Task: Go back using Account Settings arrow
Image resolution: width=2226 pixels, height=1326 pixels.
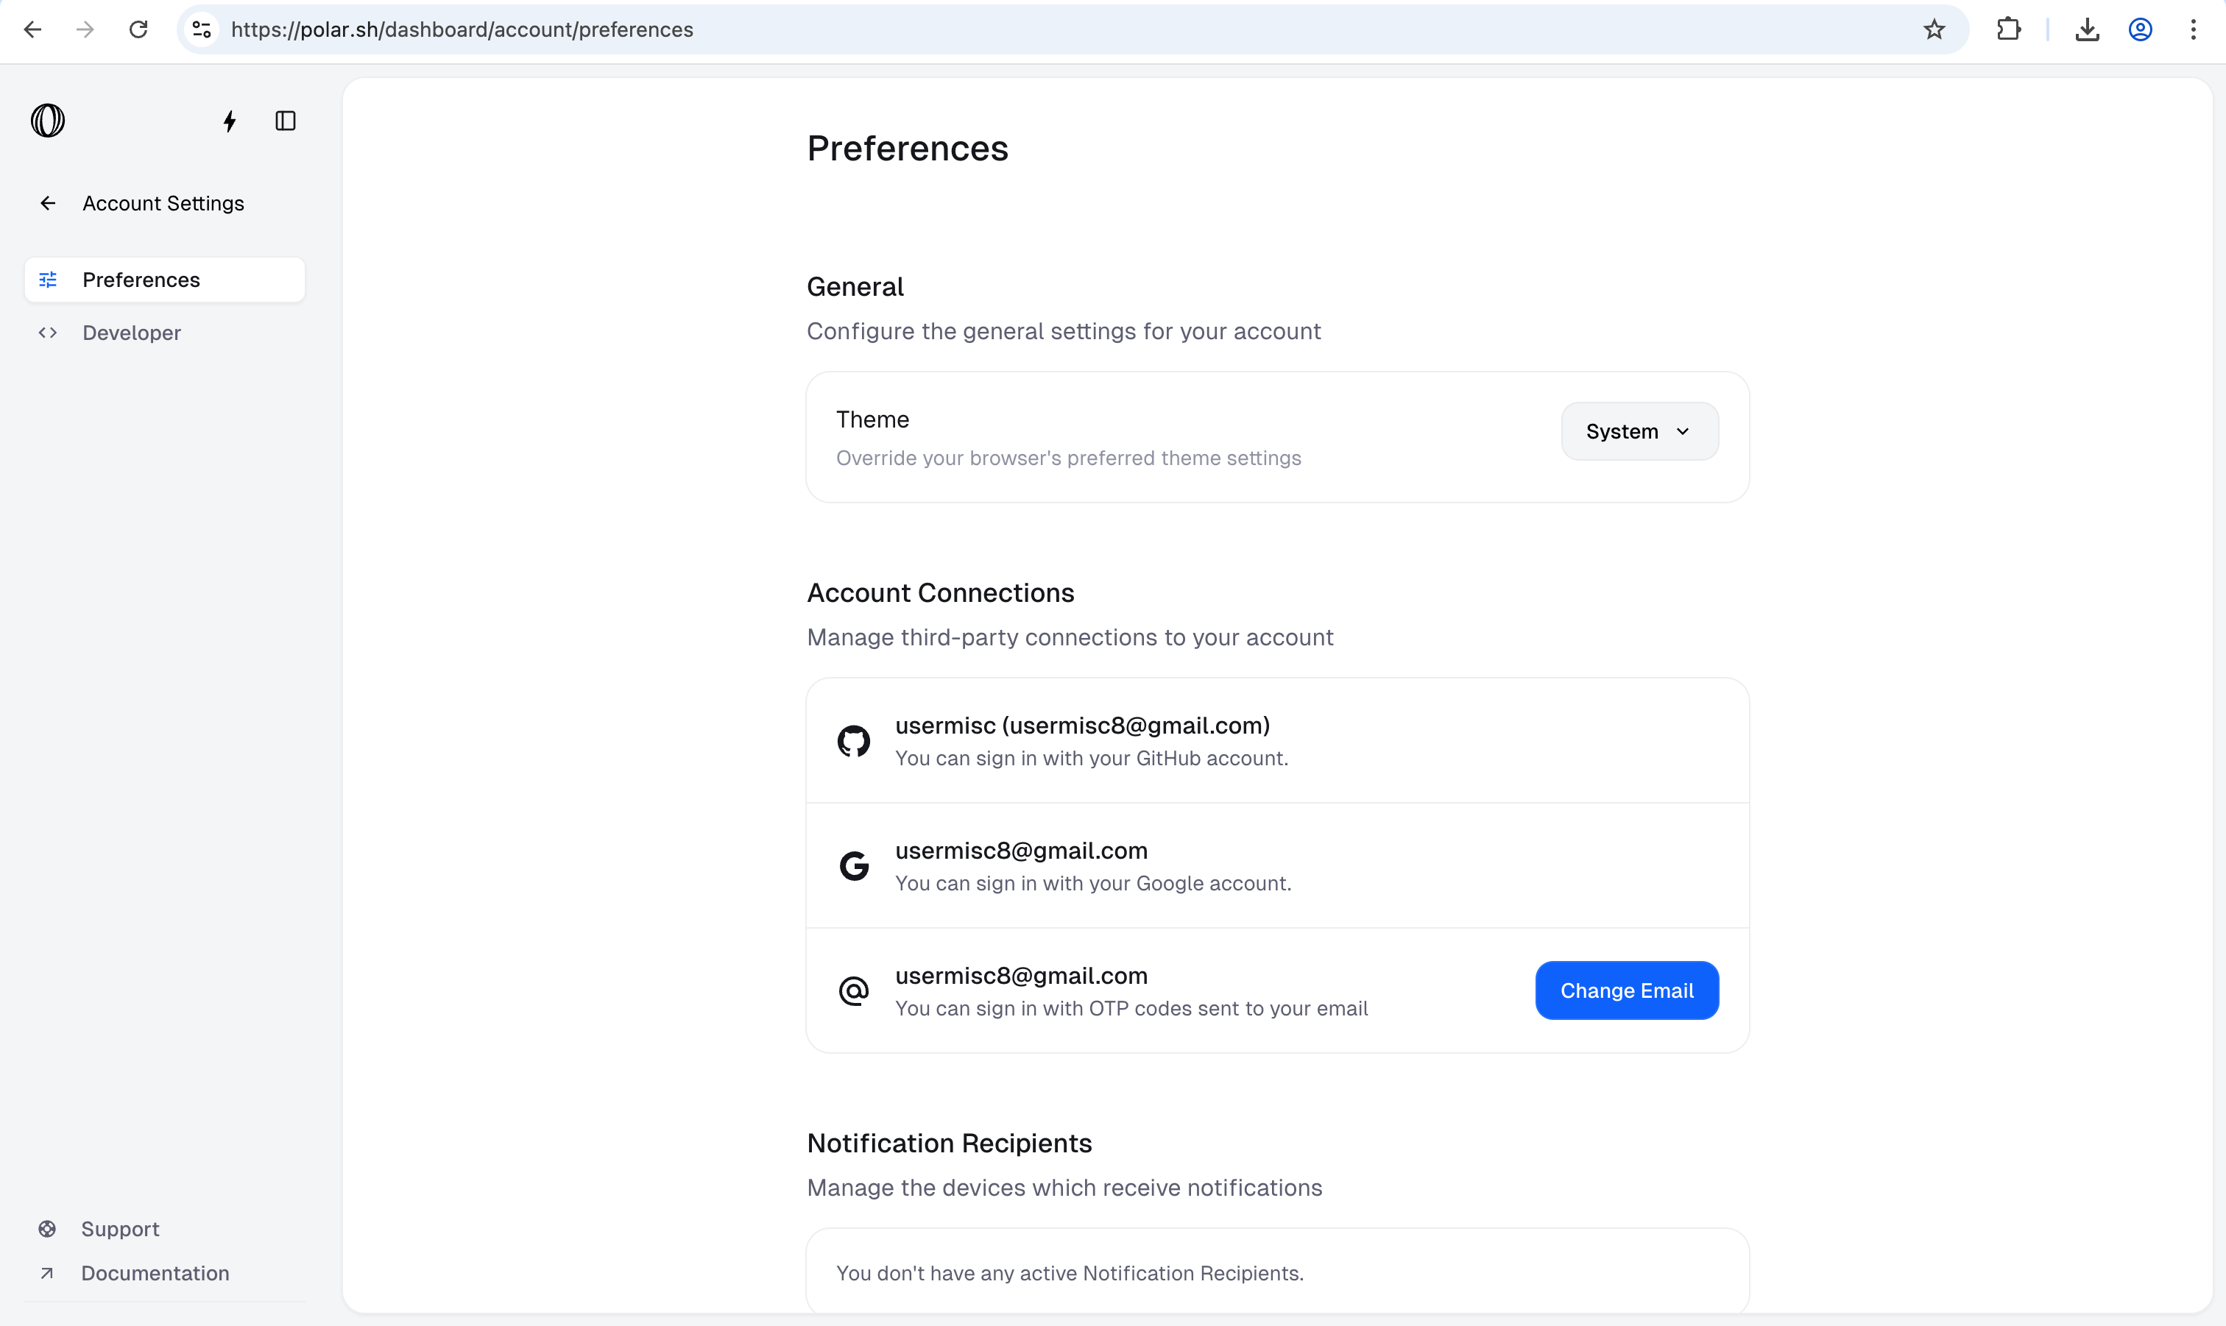Action: point(49,204)
